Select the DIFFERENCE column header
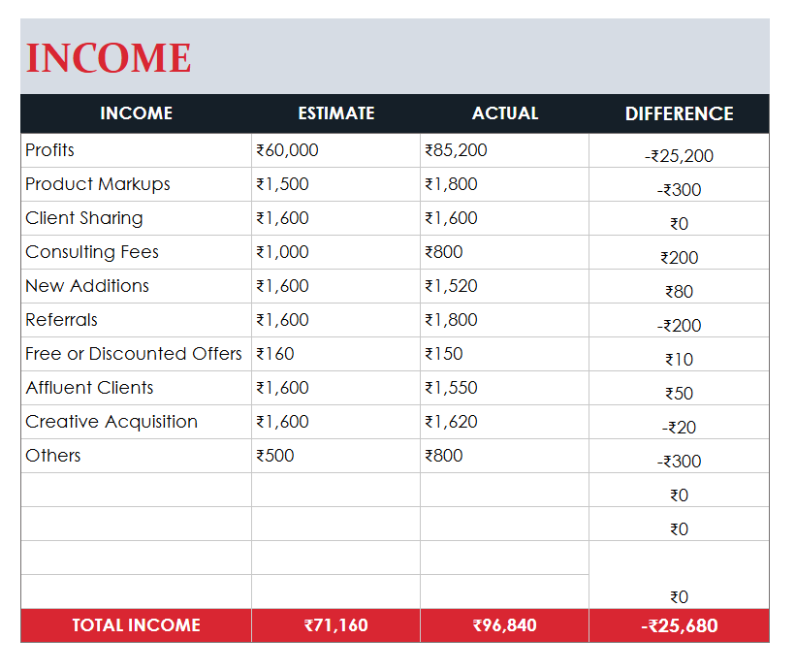 click(679, 113)
